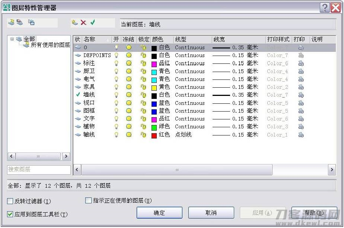Click the 确定 button
Image resolution: width=344 pixels, height=228 pixels.
[x=159, y=213]
